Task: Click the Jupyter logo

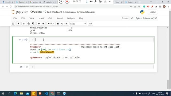Action: click(20, 12)
